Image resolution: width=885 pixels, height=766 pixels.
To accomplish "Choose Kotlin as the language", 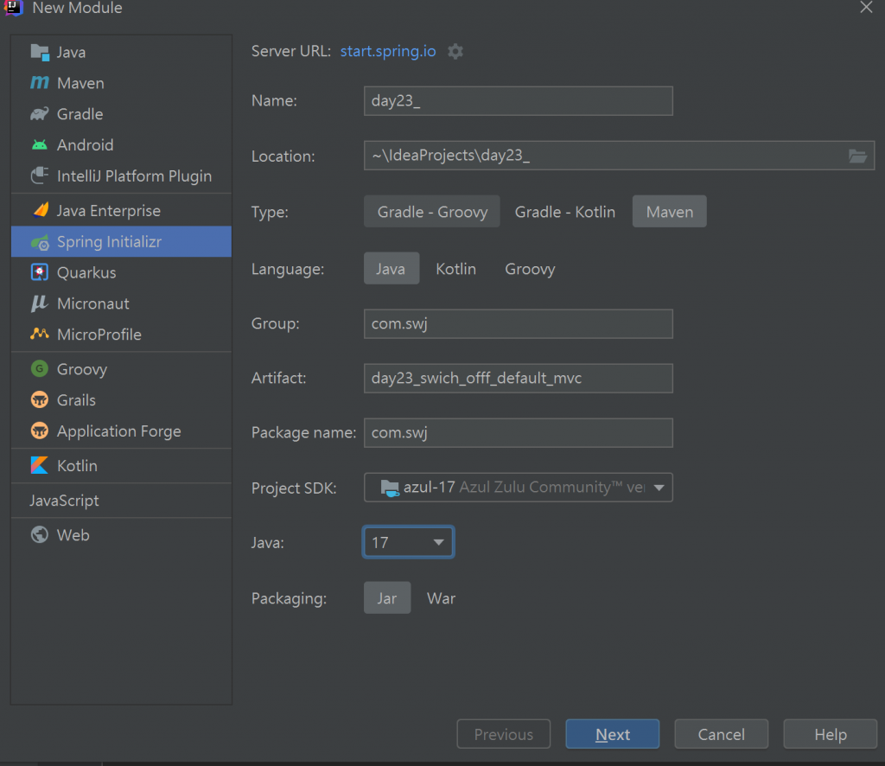I will click(455, 269).
